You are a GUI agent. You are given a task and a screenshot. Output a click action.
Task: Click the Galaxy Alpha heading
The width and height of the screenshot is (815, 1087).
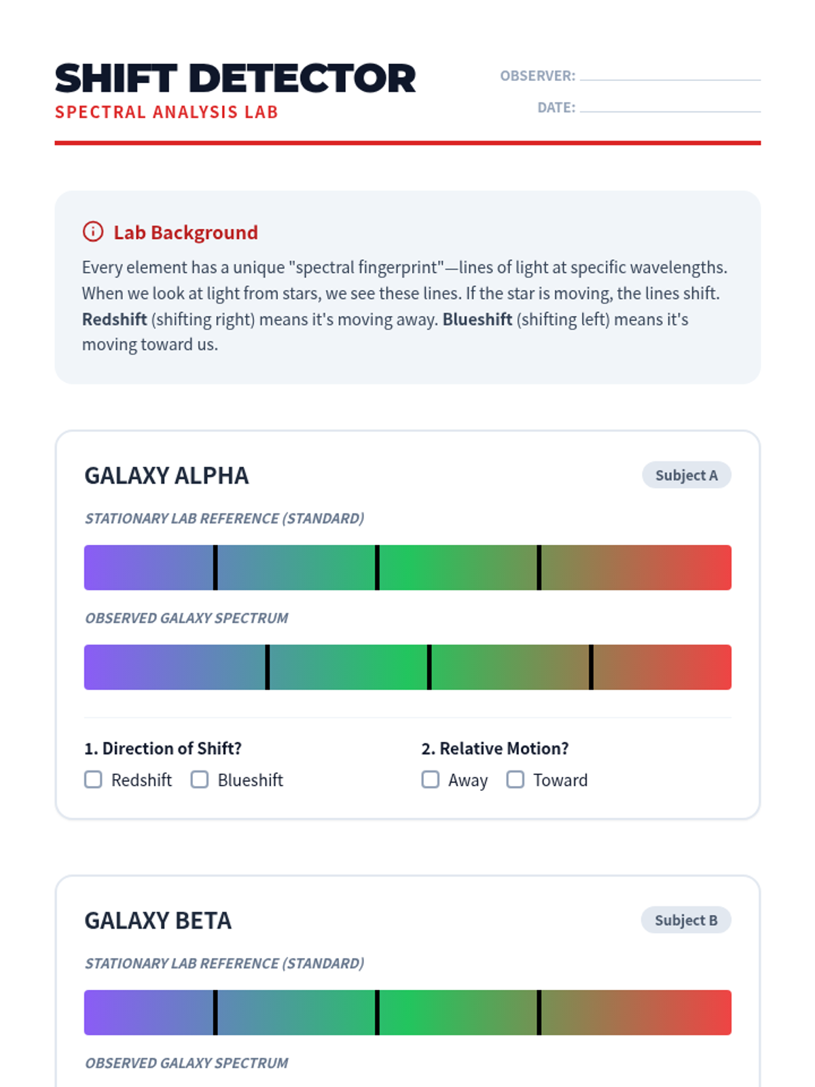166,476
